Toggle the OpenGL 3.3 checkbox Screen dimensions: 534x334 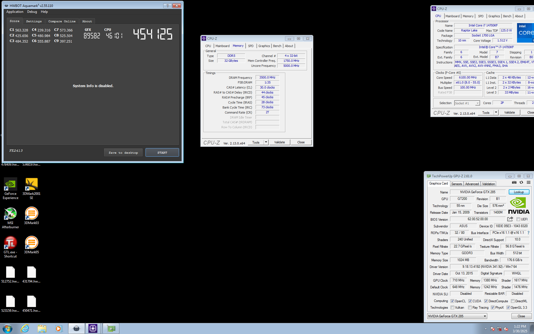[508, 308]
